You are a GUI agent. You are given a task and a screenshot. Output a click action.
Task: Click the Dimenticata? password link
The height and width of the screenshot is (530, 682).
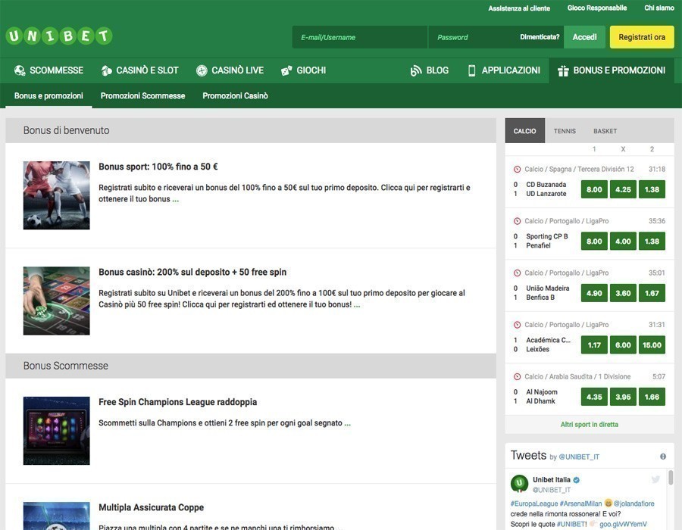(540, 37)
